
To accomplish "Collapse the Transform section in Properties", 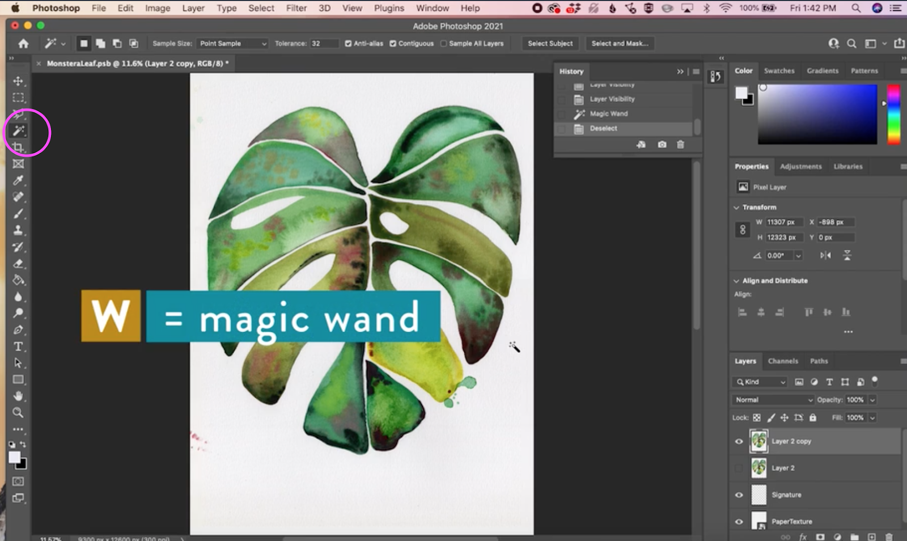I will coord(735,207).
